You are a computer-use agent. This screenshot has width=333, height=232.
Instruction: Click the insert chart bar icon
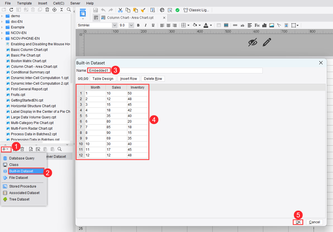(264, 25)
